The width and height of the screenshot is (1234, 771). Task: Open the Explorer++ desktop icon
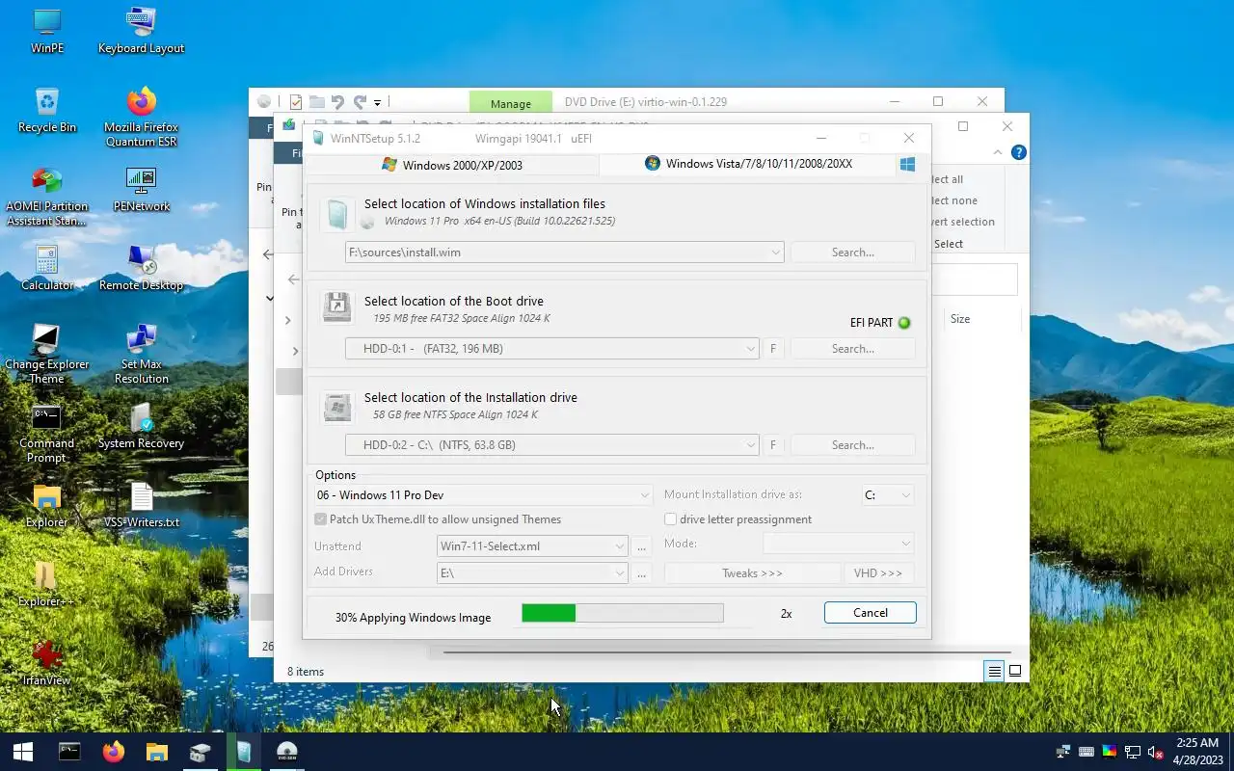46,584
